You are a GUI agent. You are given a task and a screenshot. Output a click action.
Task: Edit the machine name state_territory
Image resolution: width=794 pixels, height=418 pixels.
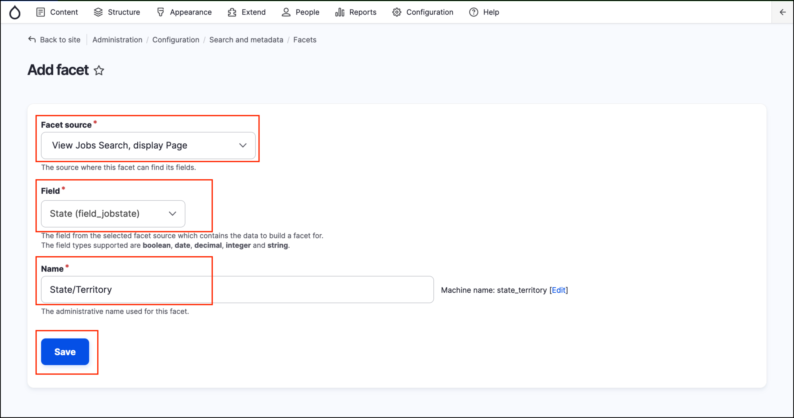click(558, 290)
